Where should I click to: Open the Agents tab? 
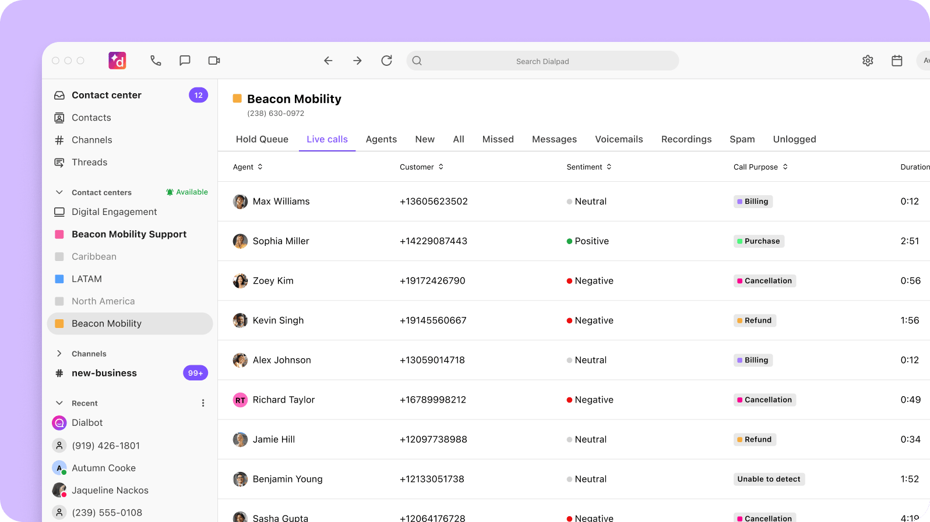coord(381,139)
